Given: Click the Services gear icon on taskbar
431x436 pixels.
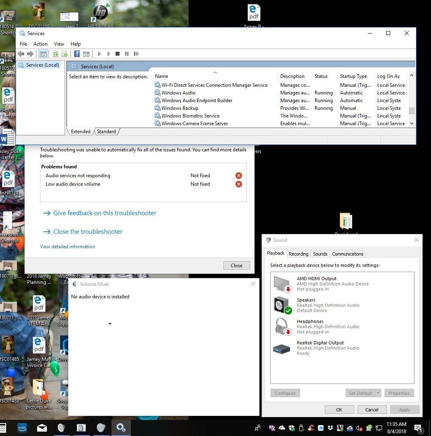Looking at the screenshot, I should (x=121, y=428).
